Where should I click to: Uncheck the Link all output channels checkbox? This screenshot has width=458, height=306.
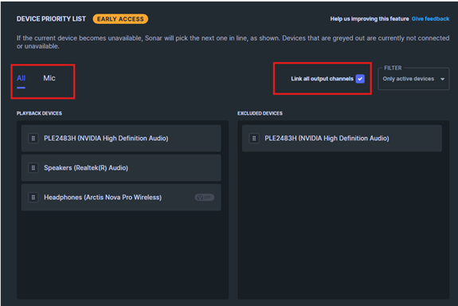(360, 79)
